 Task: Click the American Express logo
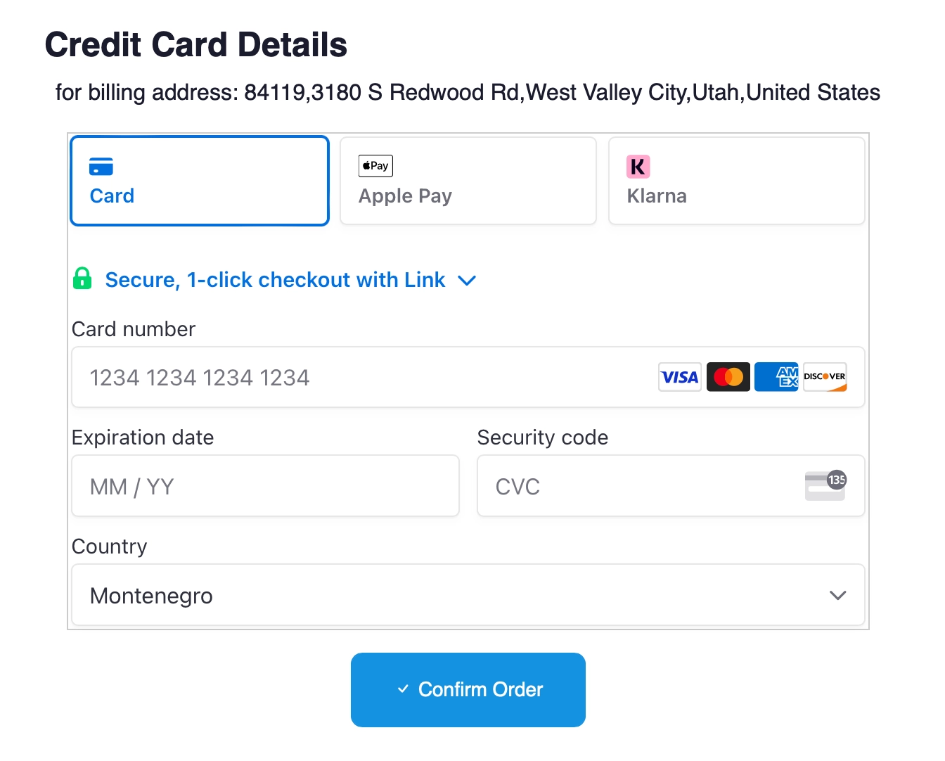tap(776, 377)
